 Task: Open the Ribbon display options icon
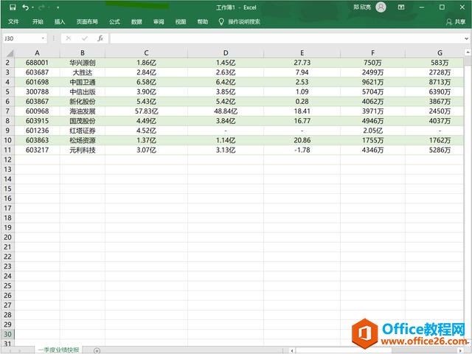[401, 7]
